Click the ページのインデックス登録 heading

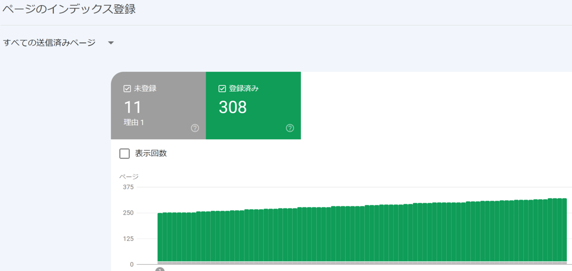pyautogui.click(x=69, y=10)
